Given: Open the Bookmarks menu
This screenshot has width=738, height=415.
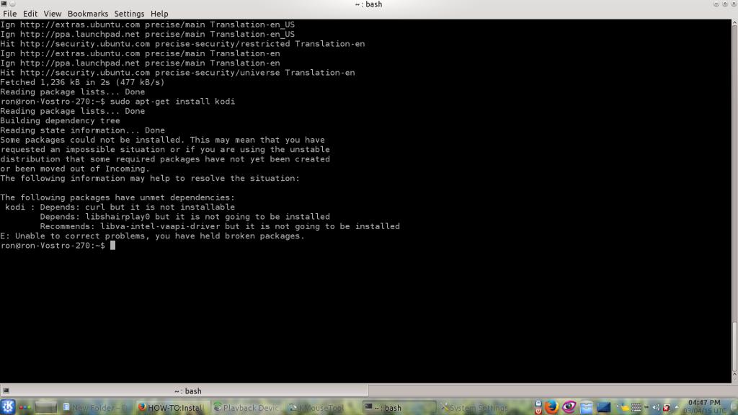Looking at the screenshot, I should [x=88, y=14].
